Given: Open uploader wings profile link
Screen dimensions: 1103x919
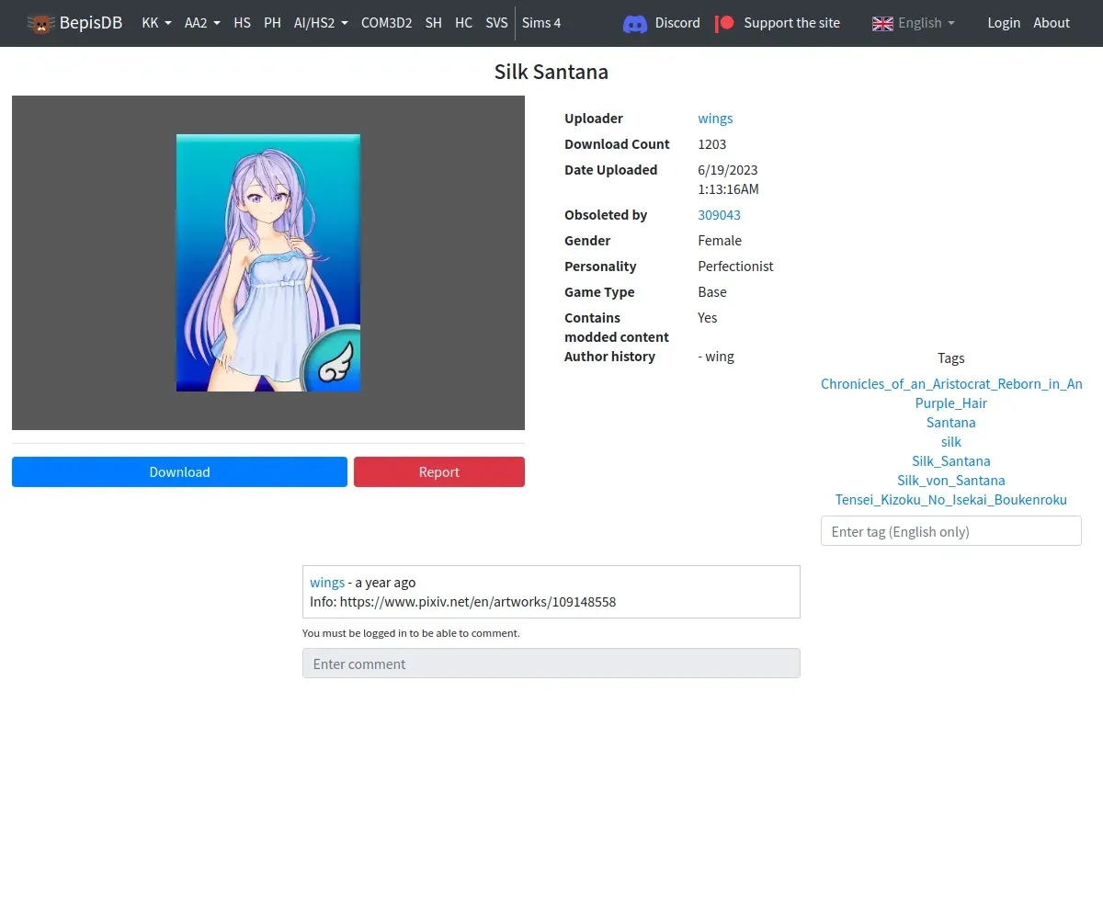Looking at the screenshot, I should point(715,119).
